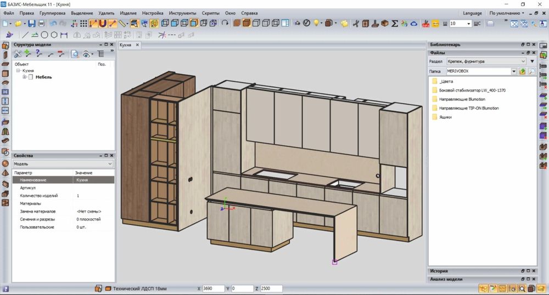549x295 pixels.
Task: Click the X coordinate input field
Action: pos(212,288)
